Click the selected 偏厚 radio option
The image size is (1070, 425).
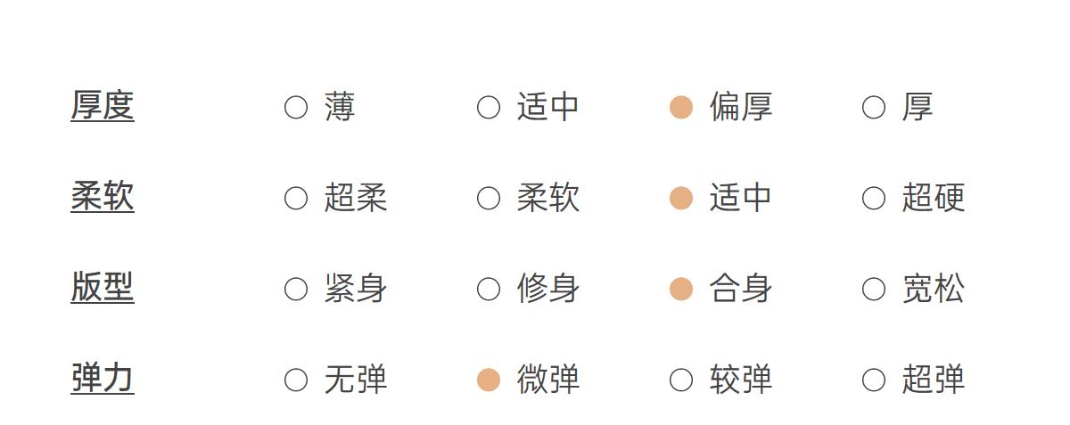click(681, 108)
